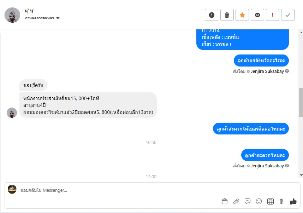Image resolution: width=303 pixels, height=213 pixels.
Task: Click the spam report octagon icon
Action: click(x=212, y=15)
